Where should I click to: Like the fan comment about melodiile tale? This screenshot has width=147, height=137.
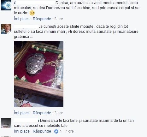22,131
